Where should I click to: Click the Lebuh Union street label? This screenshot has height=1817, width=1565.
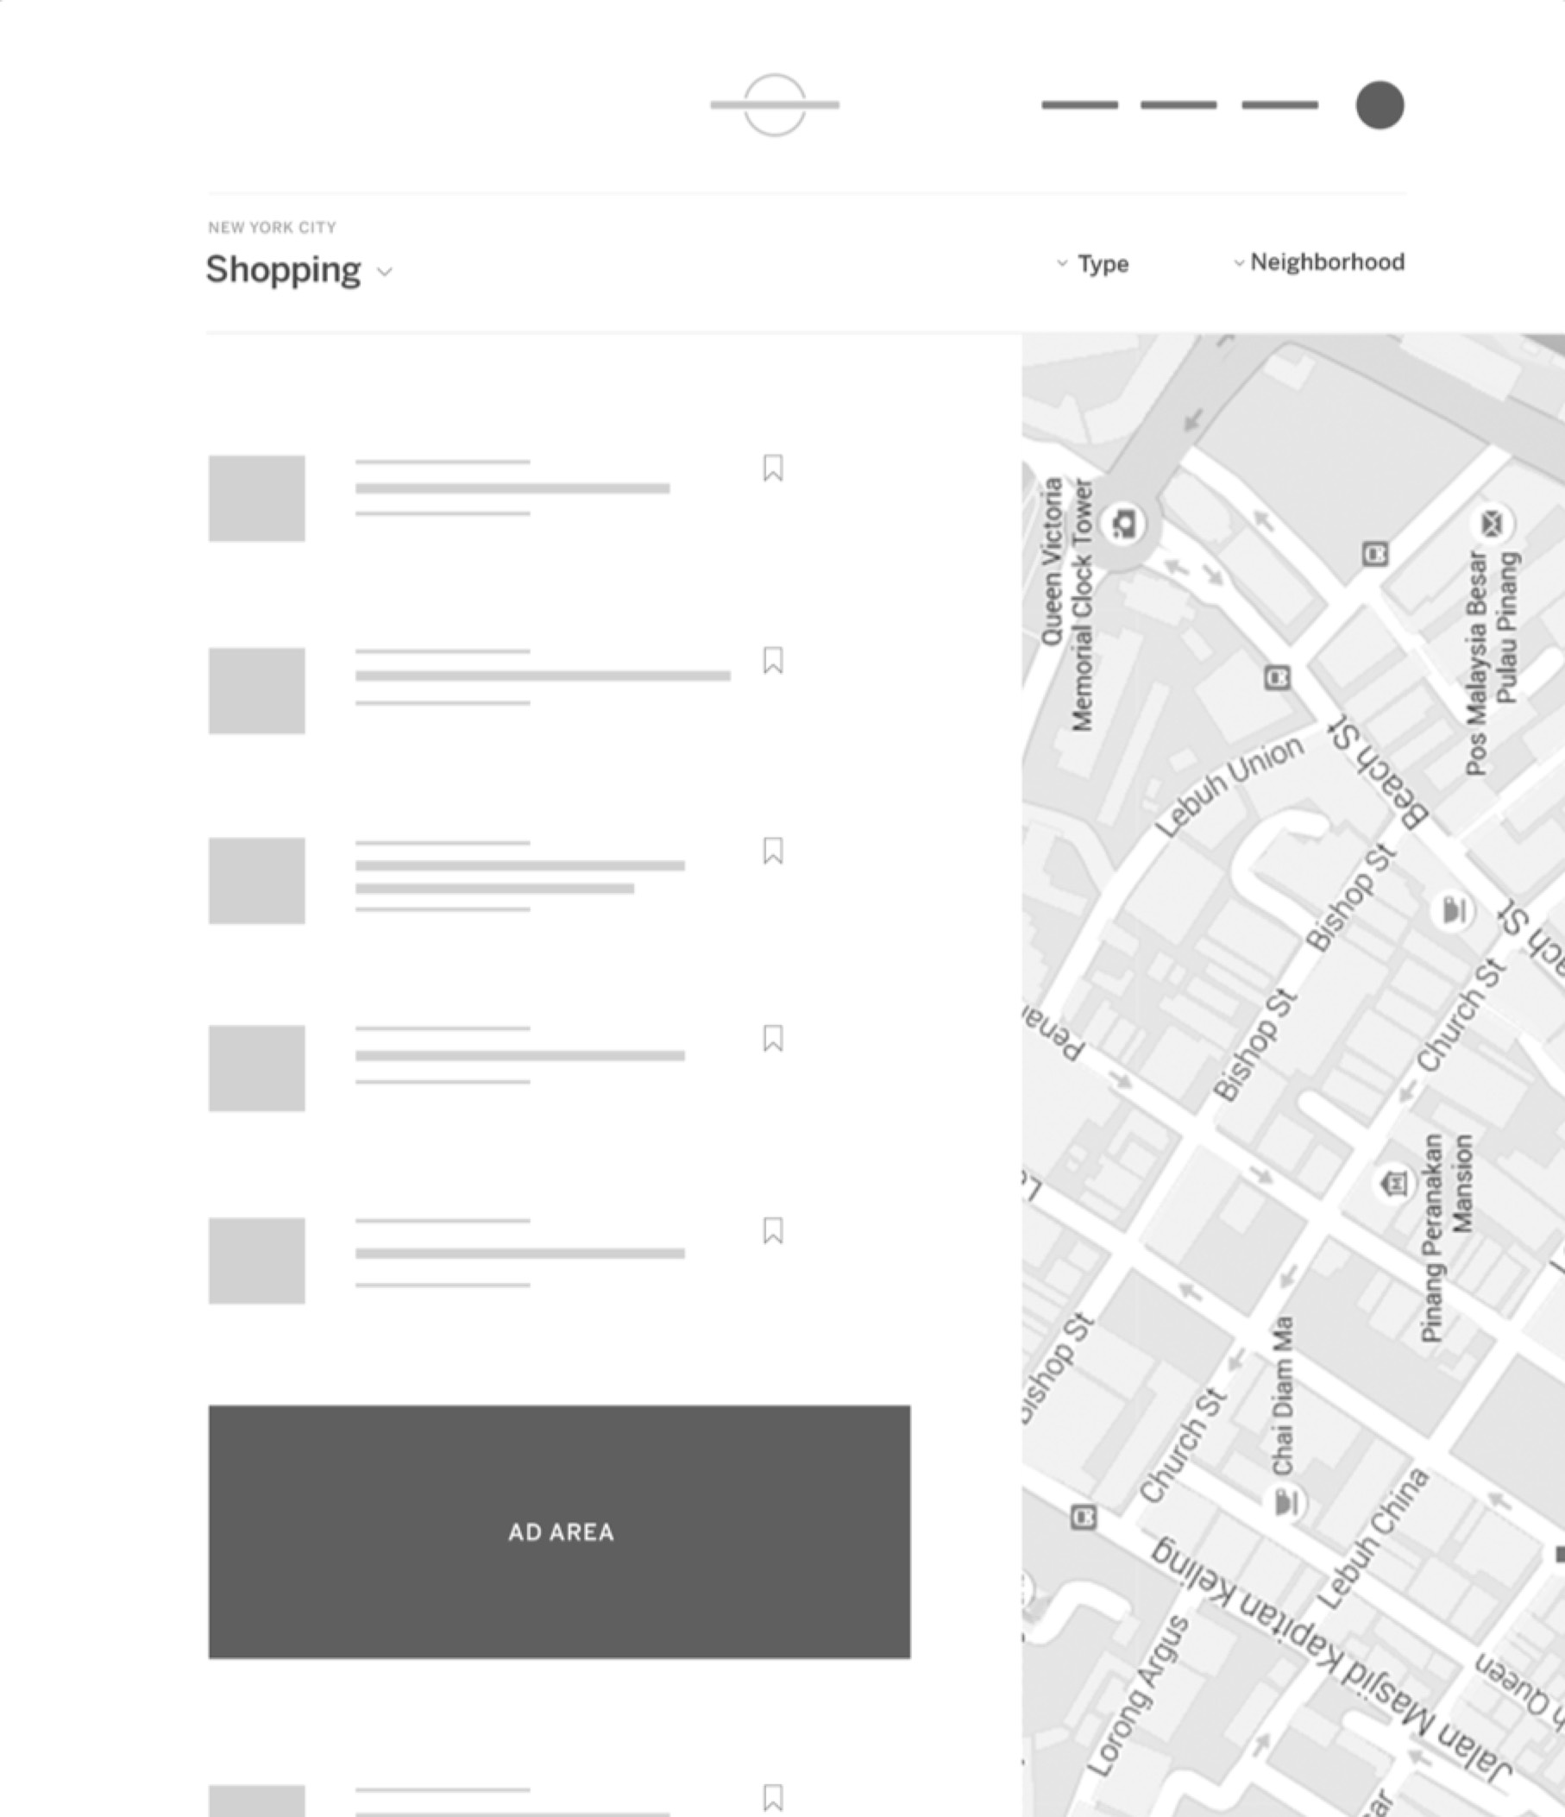(x=1229, y=787)
